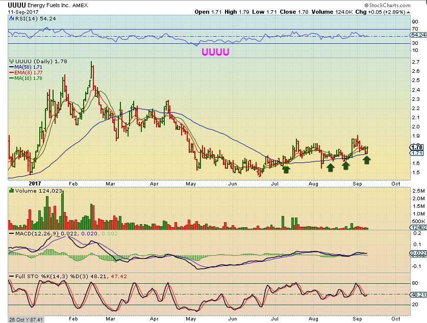Click the 1.5 price axis label

(x=416, y=173)
